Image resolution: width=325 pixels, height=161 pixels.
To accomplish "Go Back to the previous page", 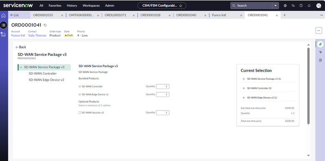I will tap(21, 47).
